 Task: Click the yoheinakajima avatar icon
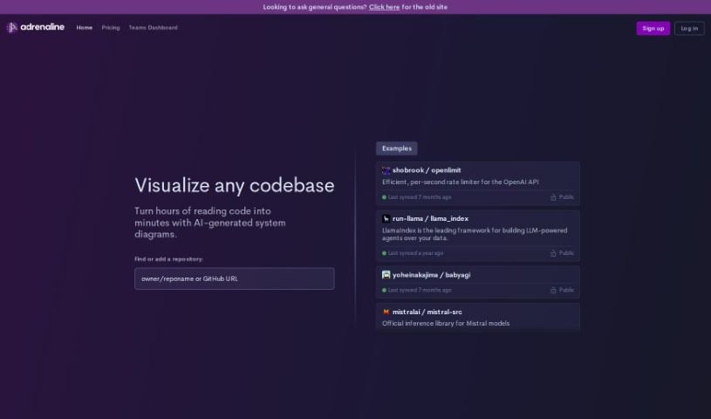pyautogui.click(x=386, y=275)
